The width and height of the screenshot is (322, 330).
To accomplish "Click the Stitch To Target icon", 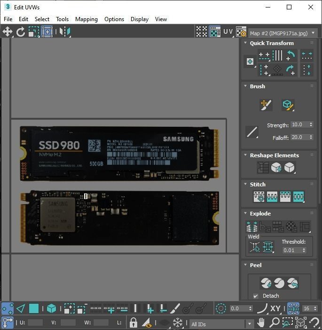I will click(x=259, y=197).
